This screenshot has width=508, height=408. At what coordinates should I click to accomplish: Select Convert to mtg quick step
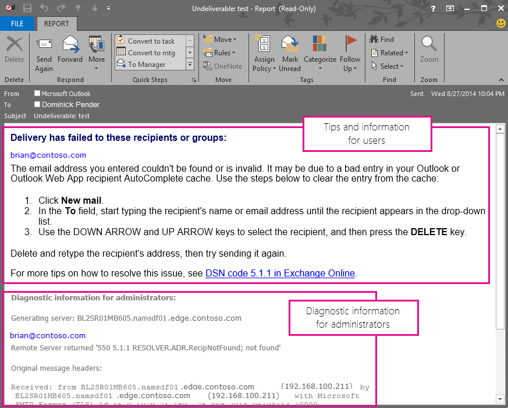(x=151, y=53)
